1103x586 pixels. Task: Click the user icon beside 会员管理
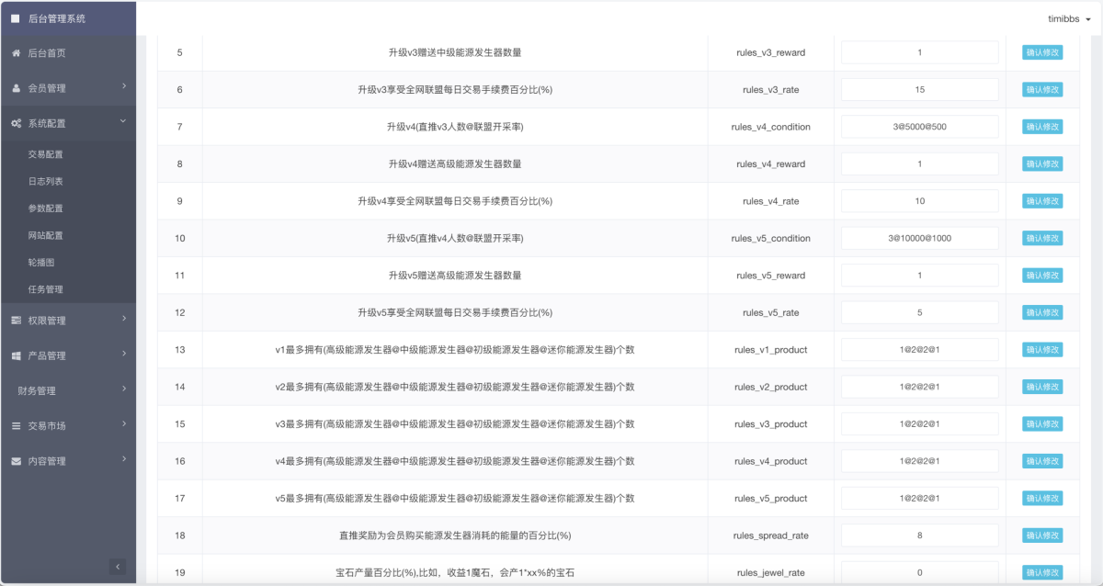click(x=16, y=88)
